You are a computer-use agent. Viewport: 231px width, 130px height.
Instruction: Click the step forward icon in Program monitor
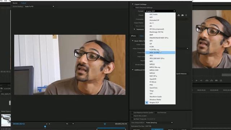point(196,81)
